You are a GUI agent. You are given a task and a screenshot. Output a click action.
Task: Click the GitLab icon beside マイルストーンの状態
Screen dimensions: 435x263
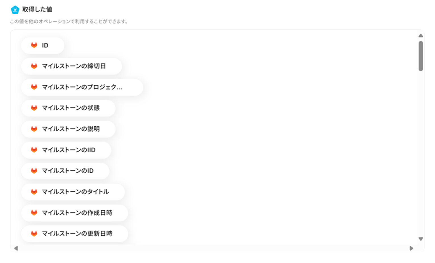[34, 108]
